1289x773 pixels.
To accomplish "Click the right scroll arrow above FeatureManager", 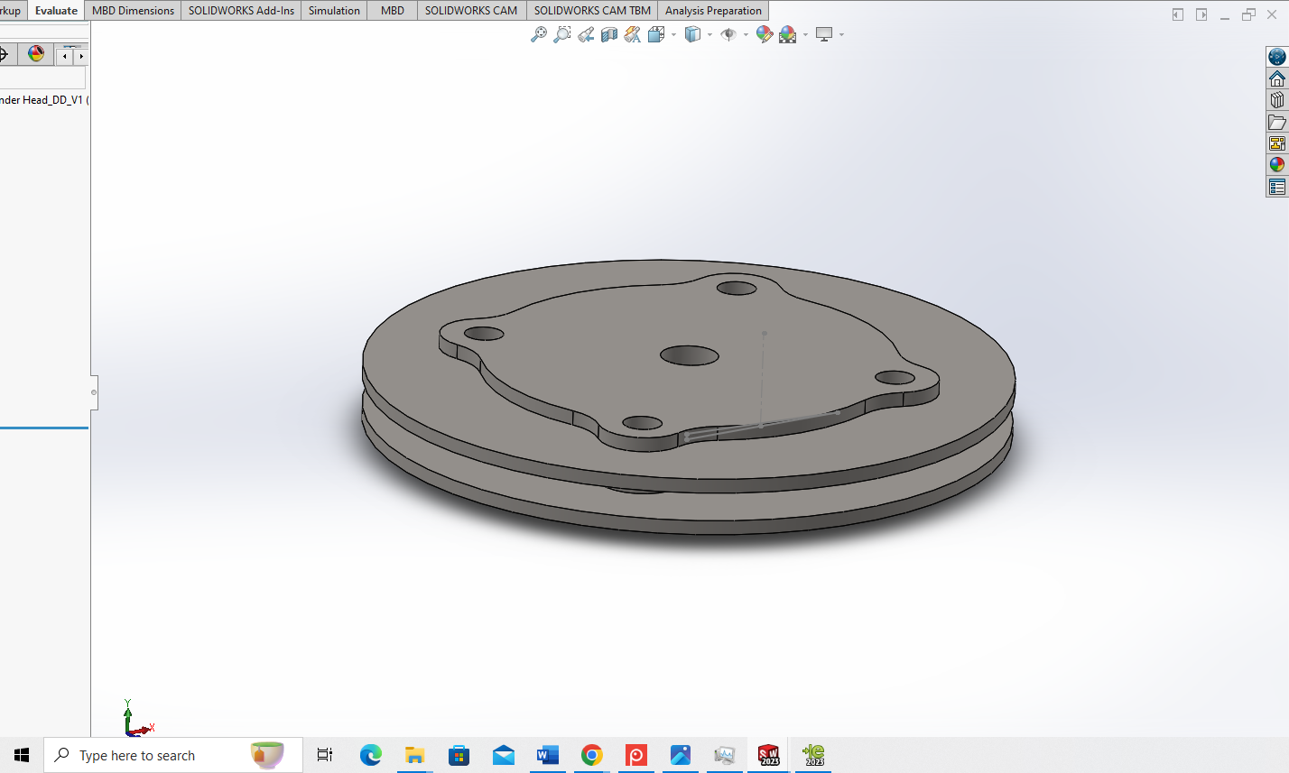I will 80,54.
